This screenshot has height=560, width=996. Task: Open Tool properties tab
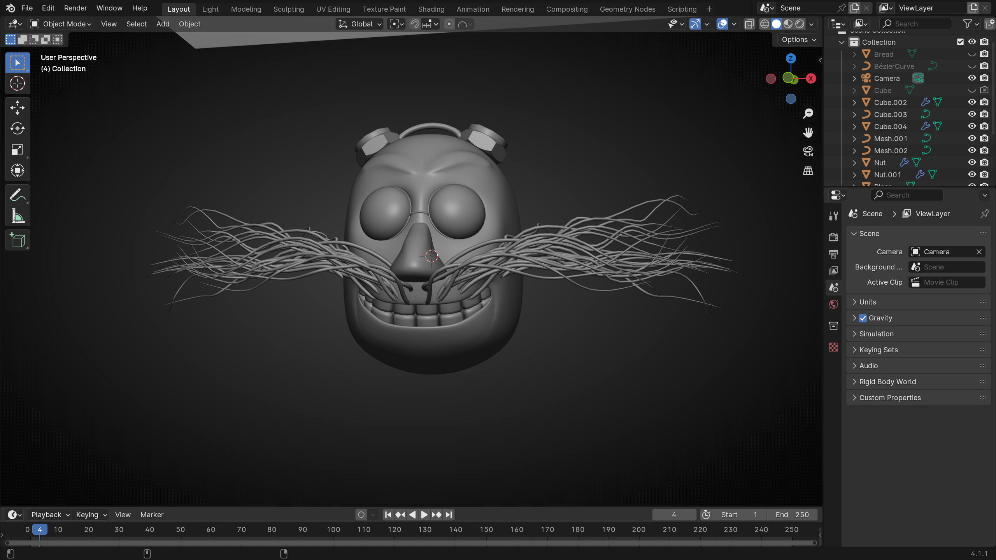click(x=833, y=216)
